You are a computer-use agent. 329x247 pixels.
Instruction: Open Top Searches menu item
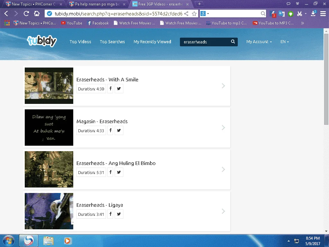112,42
